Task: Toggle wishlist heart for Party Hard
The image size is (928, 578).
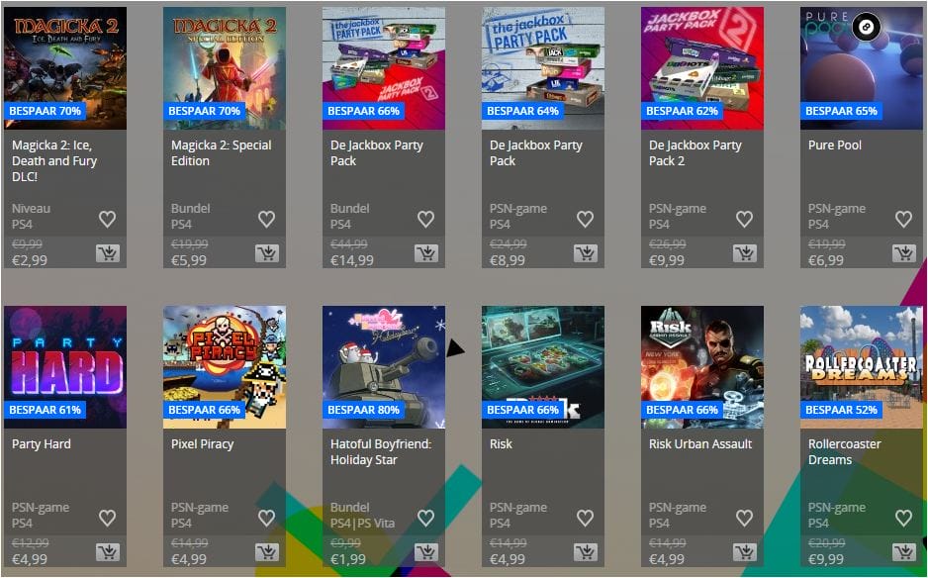Action: pos(107,519)
